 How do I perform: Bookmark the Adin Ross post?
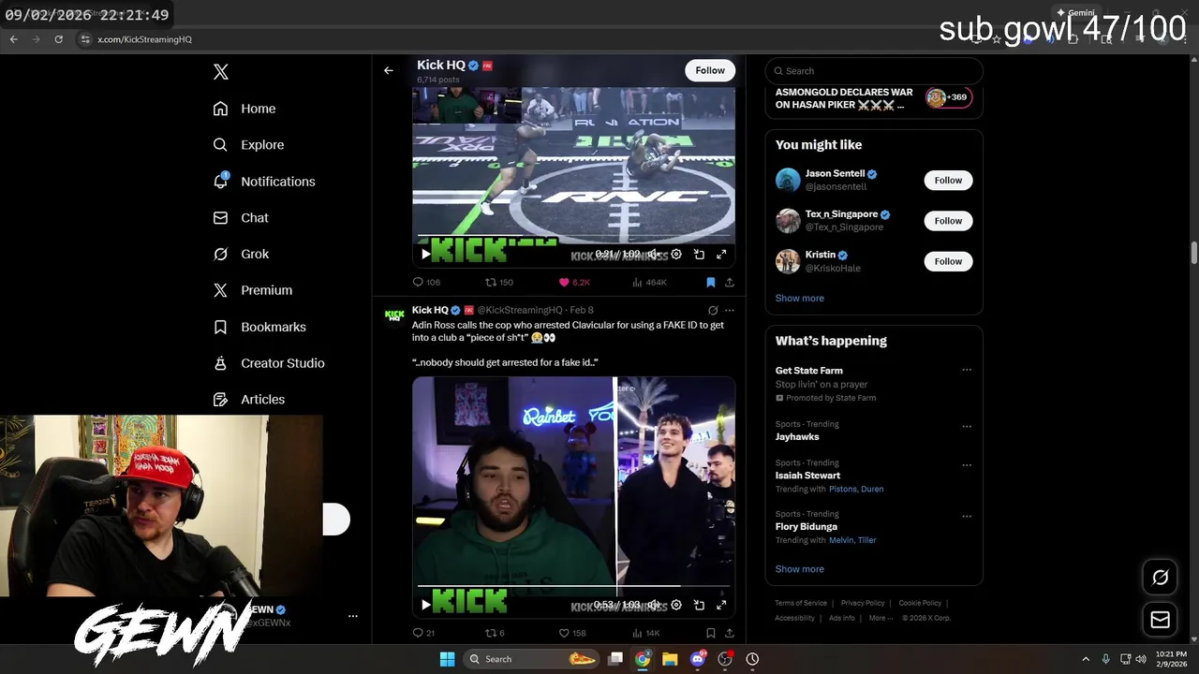click(711, 633)
